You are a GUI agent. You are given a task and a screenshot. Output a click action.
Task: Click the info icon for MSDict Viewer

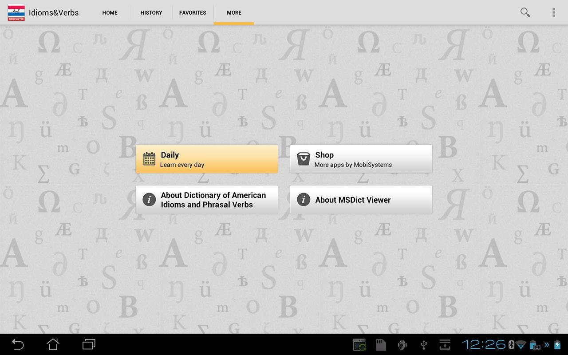click(x=304, y=200)
